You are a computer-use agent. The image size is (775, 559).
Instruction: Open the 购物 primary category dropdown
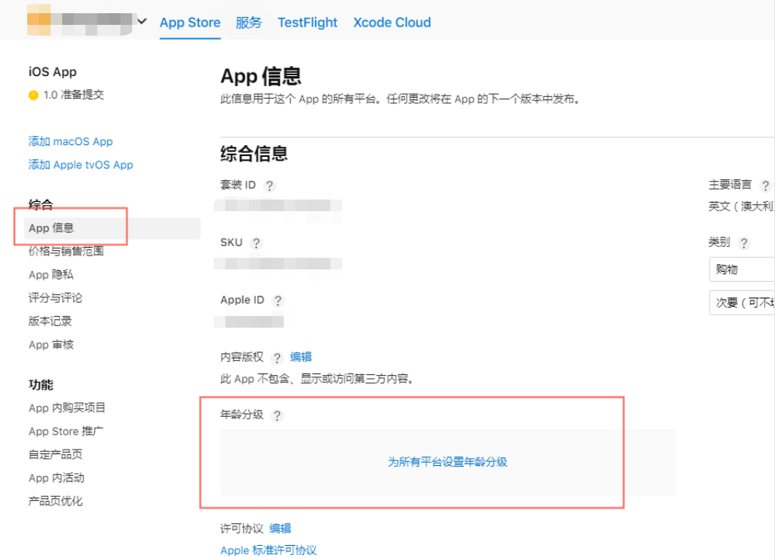coord(742,269)
